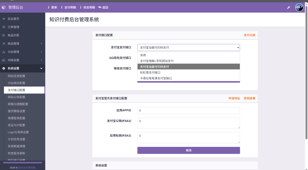Click the page vertical scrollbar
Viewport: 308px width, 170px height.
(306, 73)
